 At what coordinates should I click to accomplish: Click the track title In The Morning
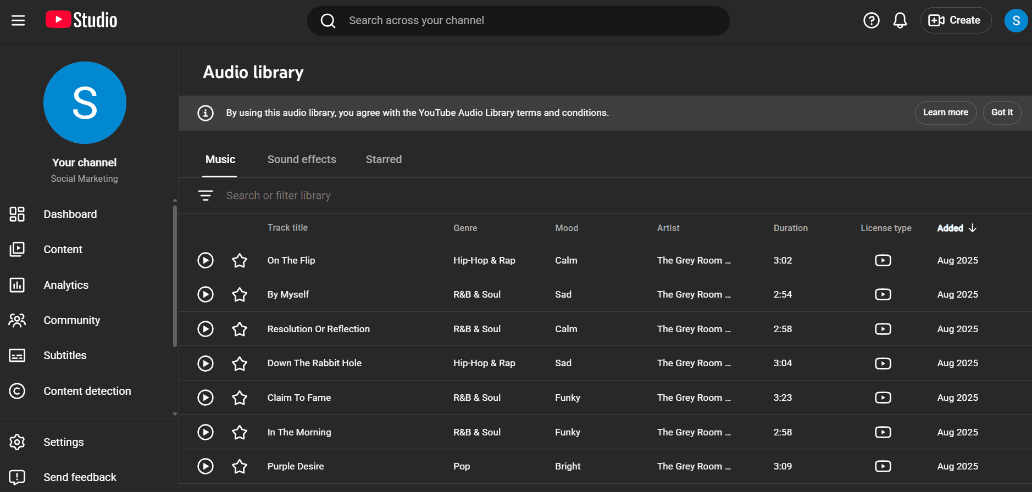point(299,432)
